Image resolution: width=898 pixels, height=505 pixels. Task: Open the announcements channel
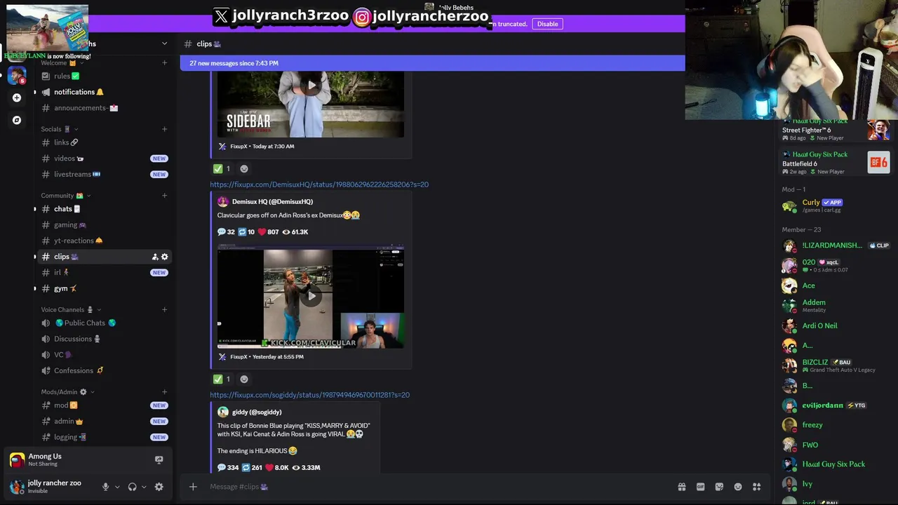click(104, 108)
